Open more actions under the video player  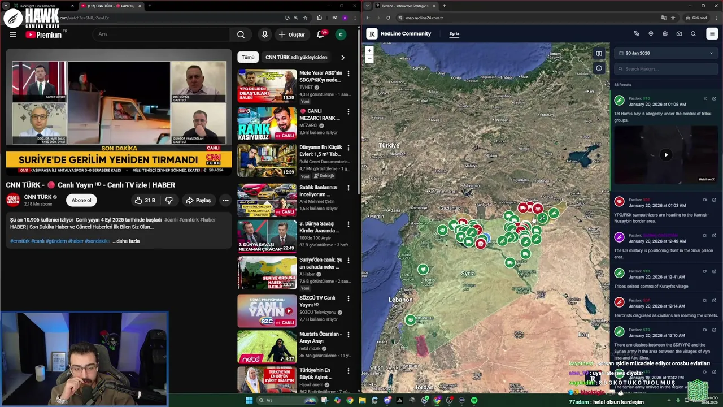pyautogui.click(x=225, y=200)
